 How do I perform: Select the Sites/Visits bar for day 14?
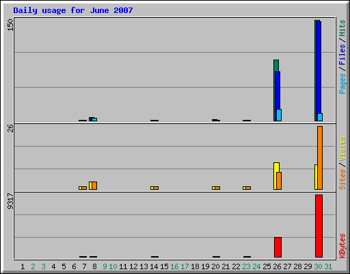(x=154, y=188)
